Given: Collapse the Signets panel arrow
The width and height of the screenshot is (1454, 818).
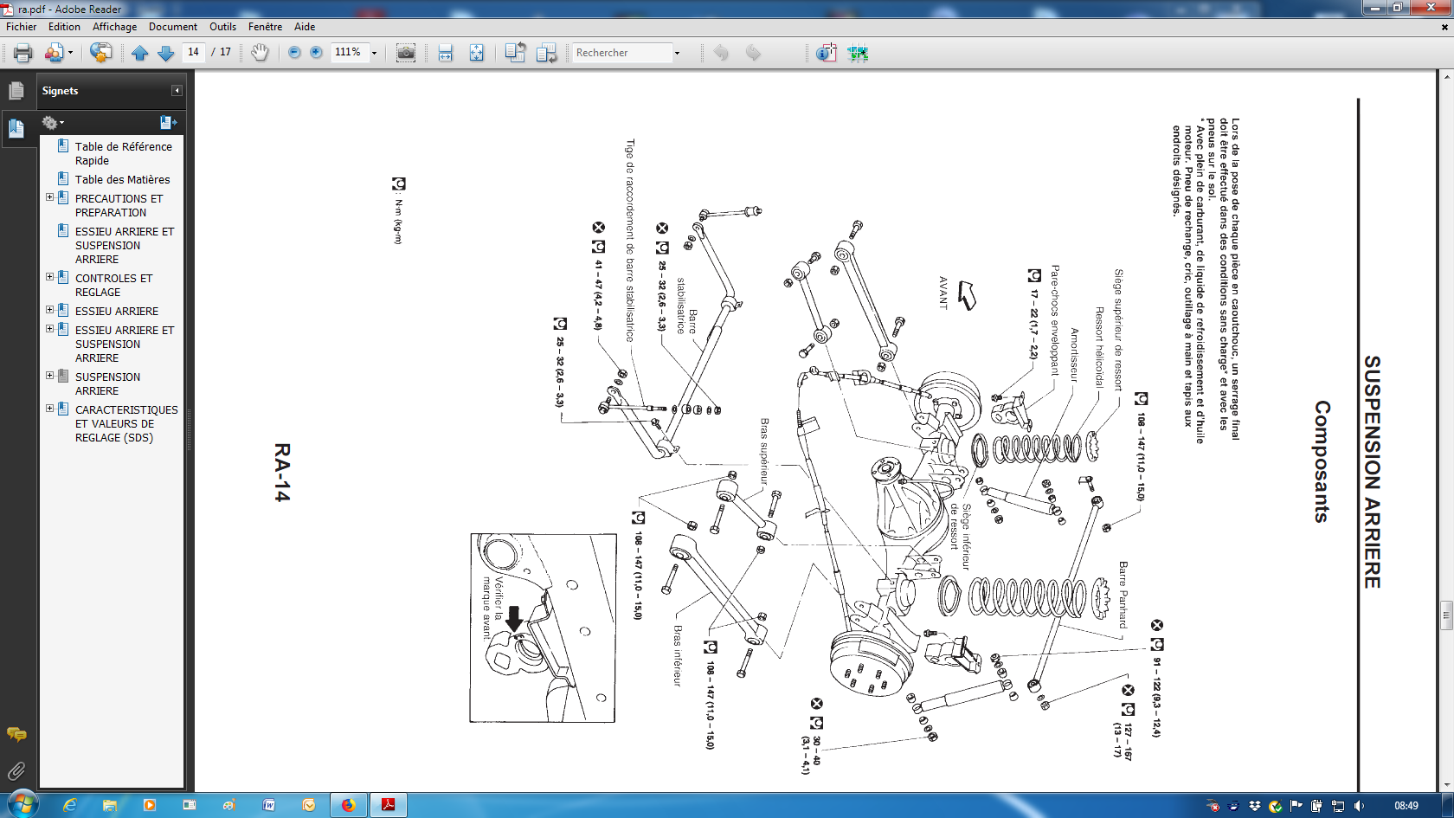Looking at the screenshot, I should click(177, 90).
